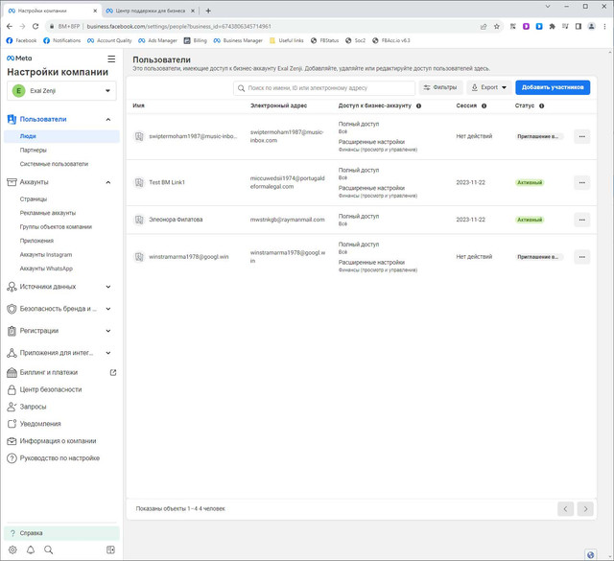
Task: Open Ads Manager bookmark
Action: click(157, 40)
